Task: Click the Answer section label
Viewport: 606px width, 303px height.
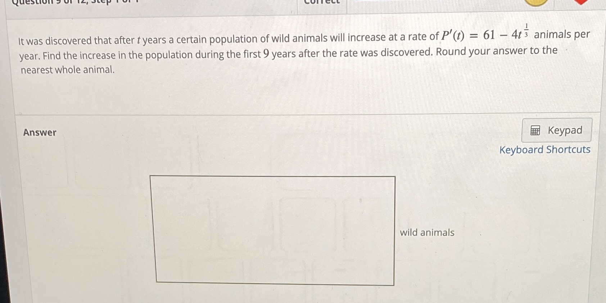Action: [x=39, y=132]
